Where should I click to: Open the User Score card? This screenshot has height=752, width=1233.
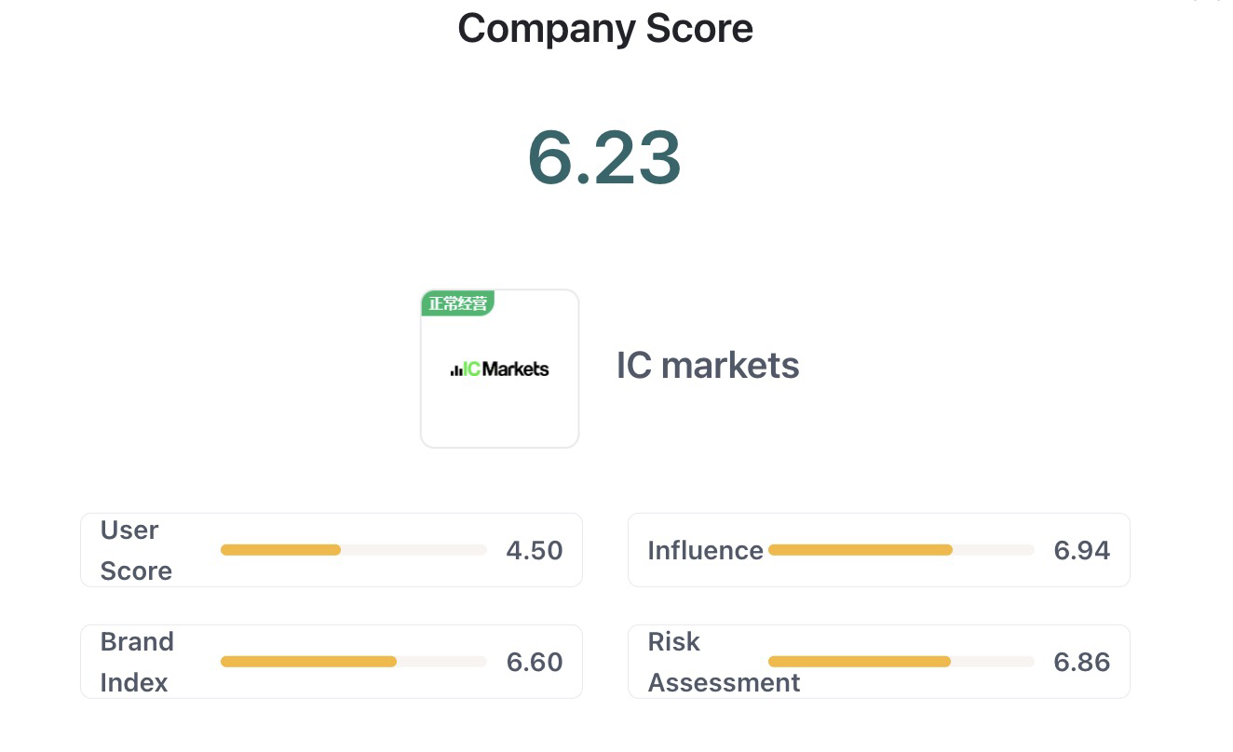click(x=332, y=550)
